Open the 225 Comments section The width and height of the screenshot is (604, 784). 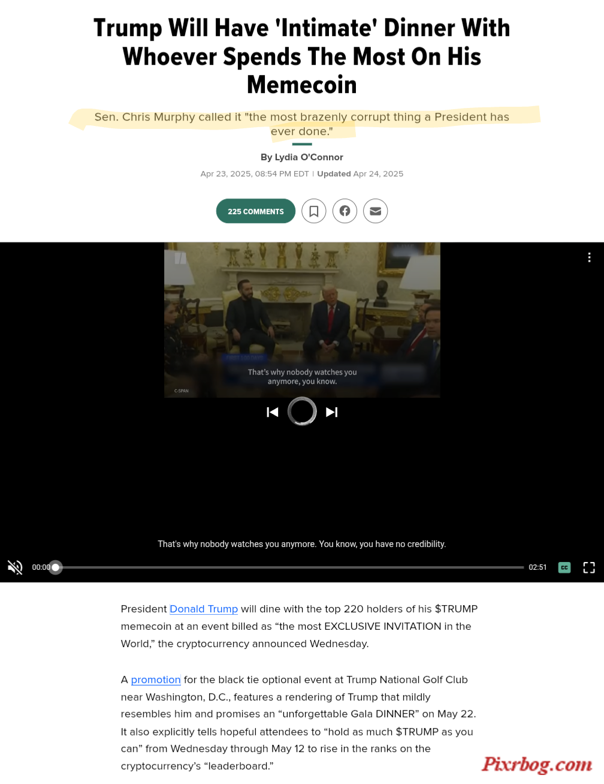click(256, 211)
